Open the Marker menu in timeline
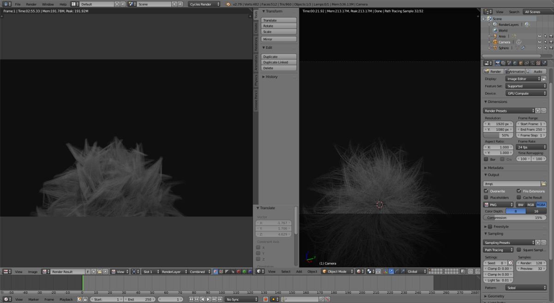 pyautogui.click(x=34, y=299)
